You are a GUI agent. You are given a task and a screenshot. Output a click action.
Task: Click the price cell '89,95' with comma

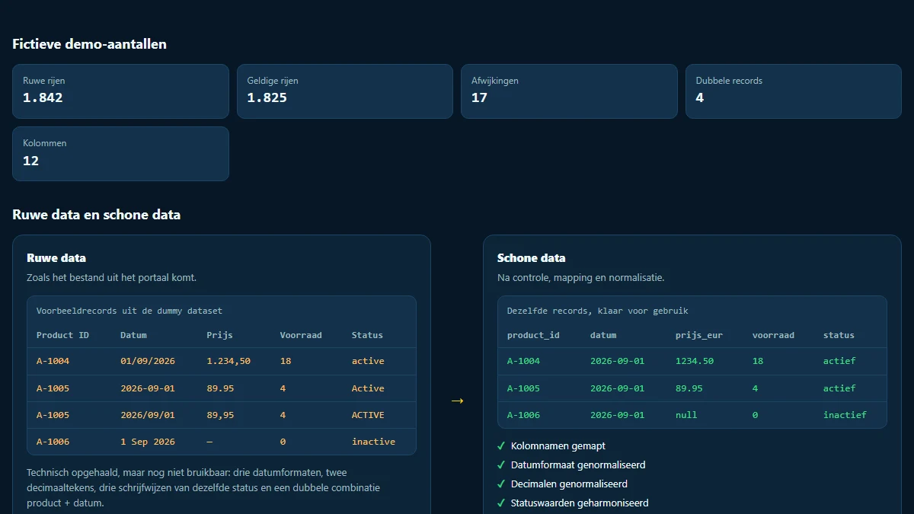(x=220, y=415)
